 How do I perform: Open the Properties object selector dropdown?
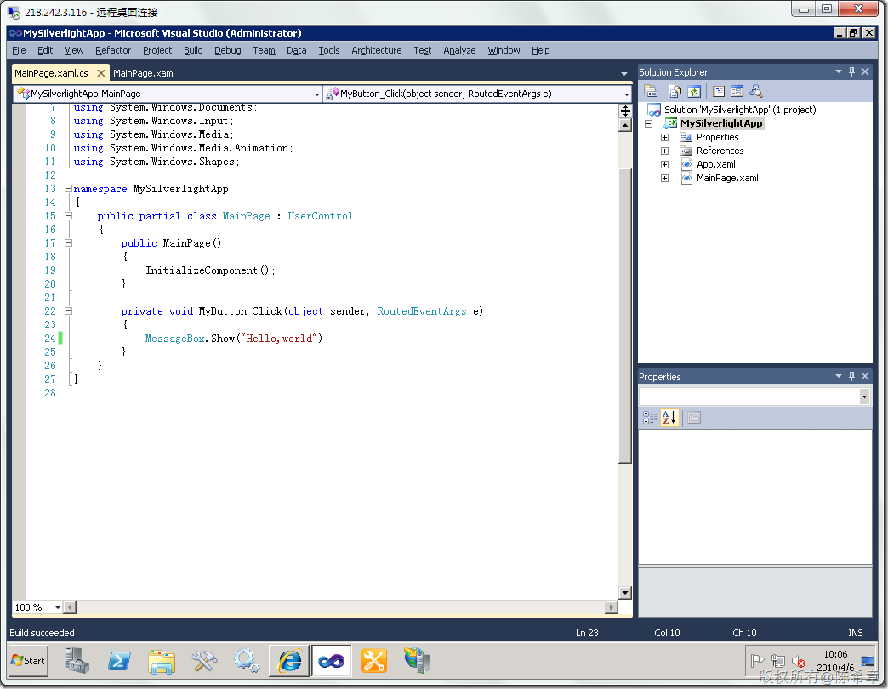coord(864,396)
